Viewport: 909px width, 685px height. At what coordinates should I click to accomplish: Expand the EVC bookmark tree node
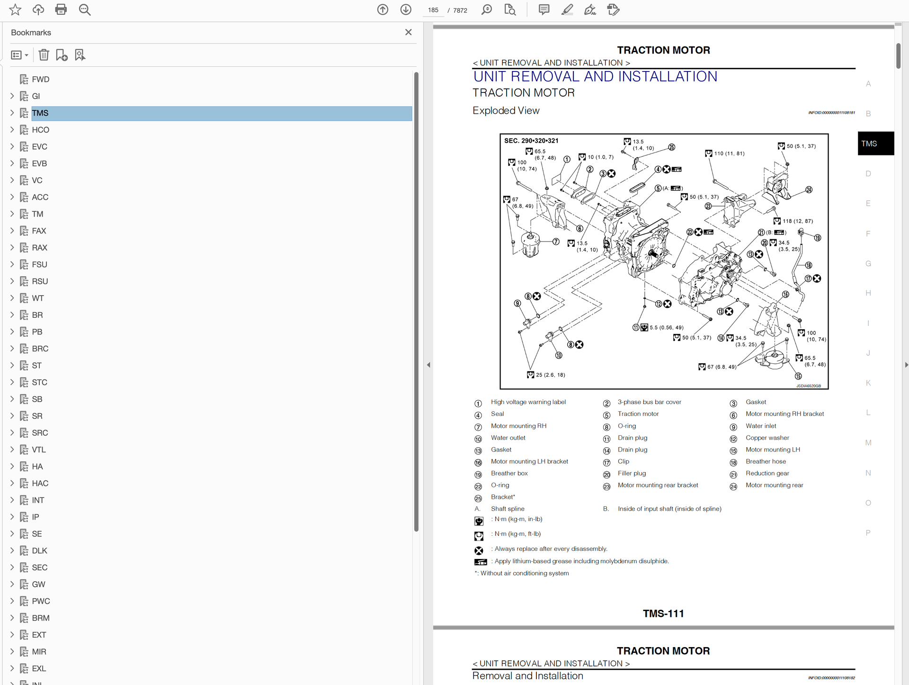[12, 146]
